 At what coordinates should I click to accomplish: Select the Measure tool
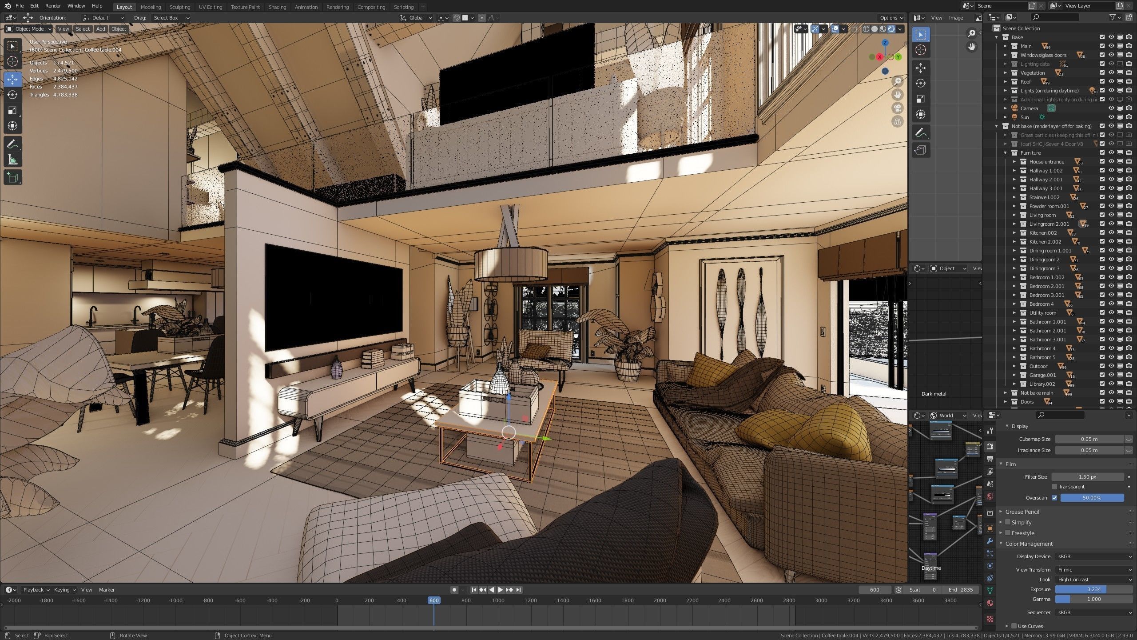pos(12,160)
